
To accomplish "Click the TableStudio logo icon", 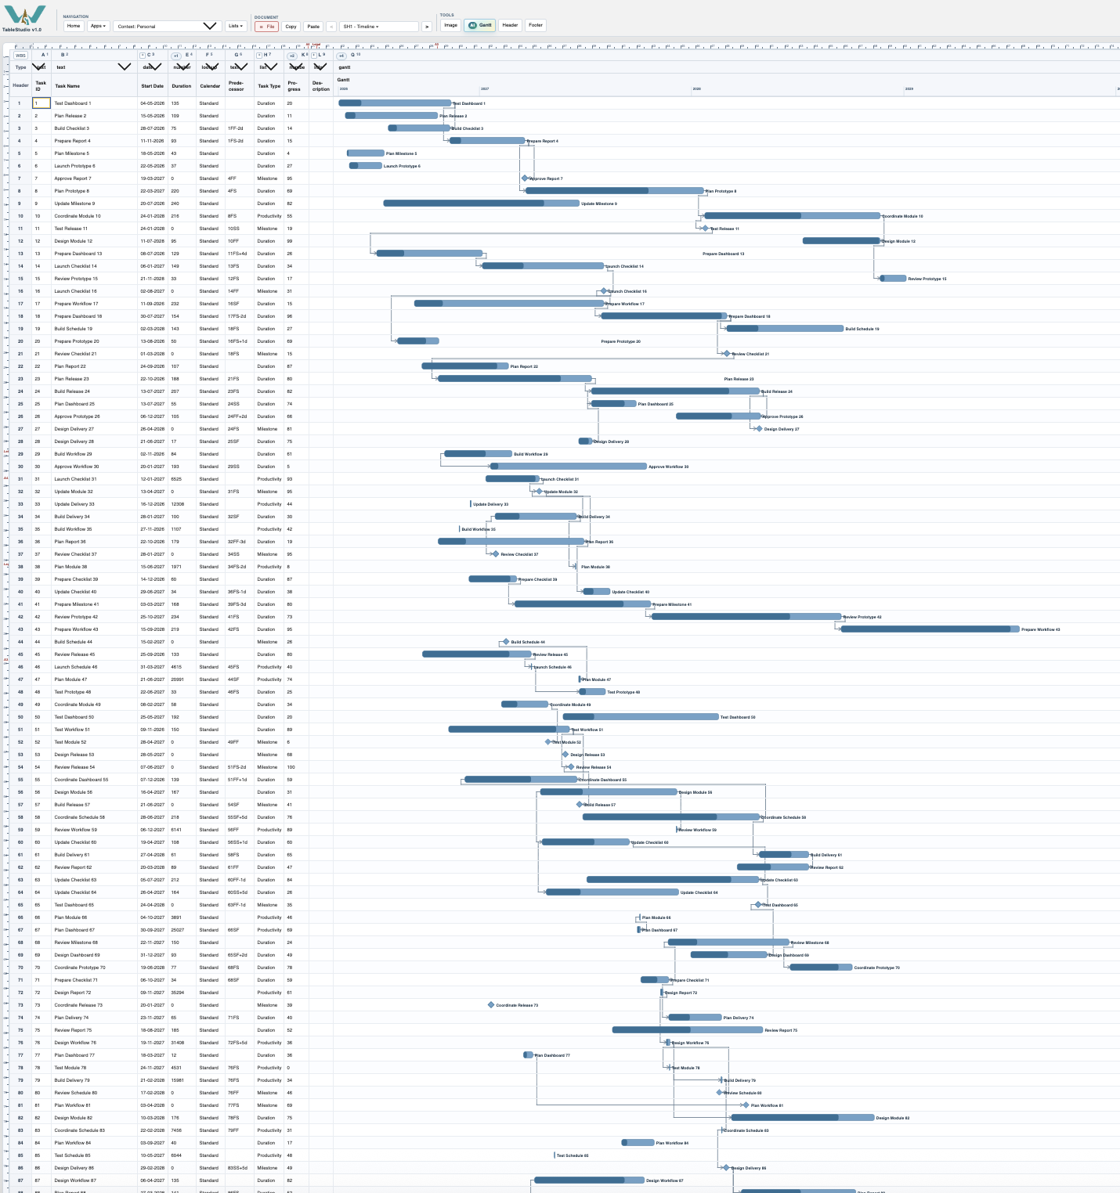I will tap(24, 16).
